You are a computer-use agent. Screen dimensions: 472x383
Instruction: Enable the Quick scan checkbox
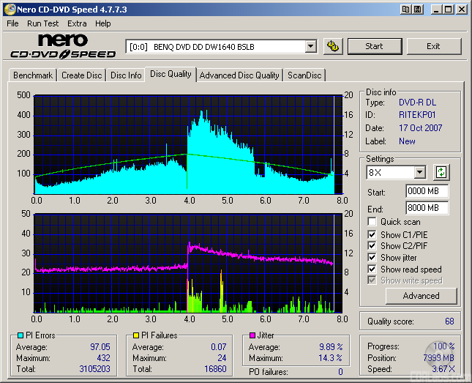click(x=372, y=222)
